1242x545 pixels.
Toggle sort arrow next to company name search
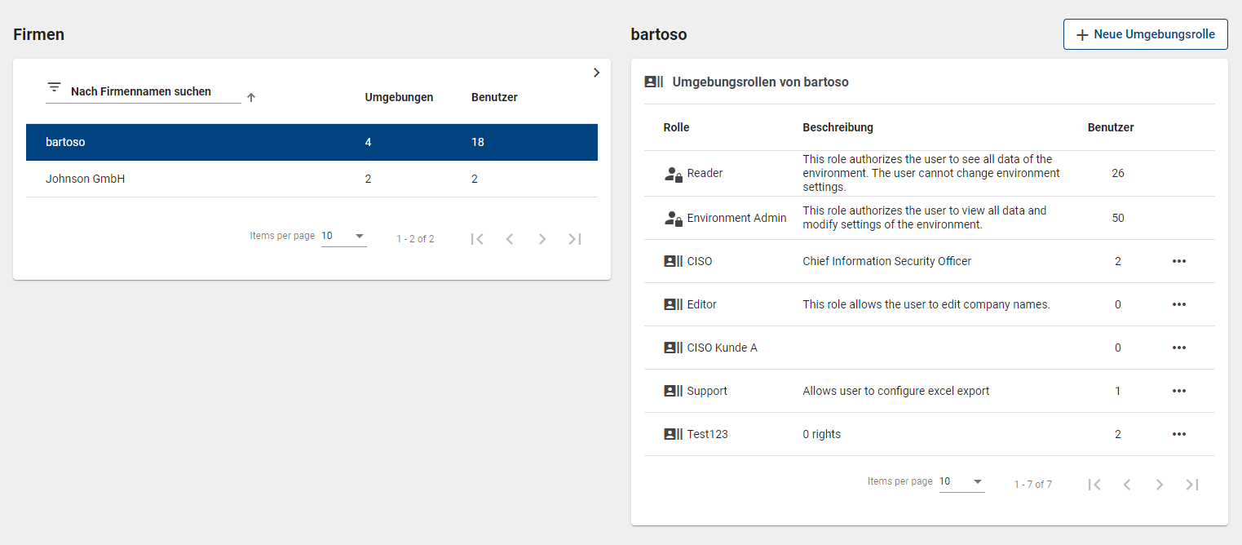[251, 98]
